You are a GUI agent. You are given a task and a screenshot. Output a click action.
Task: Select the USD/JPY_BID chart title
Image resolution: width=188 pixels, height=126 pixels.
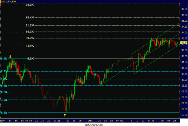8,2
